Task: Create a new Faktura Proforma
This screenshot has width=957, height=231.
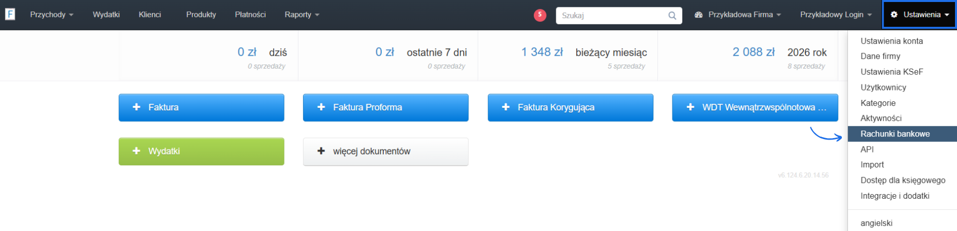Action: point(386,107)
